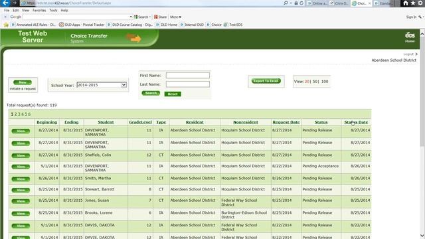Set view to 100 per page
The image size is (425, 239).
pos(325,81)
